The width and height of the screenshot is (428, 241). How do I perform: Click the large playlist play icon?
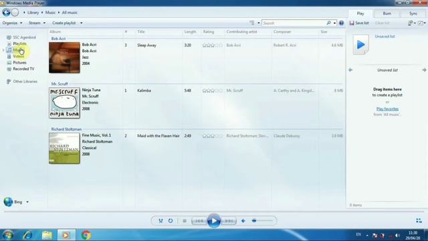360,45
